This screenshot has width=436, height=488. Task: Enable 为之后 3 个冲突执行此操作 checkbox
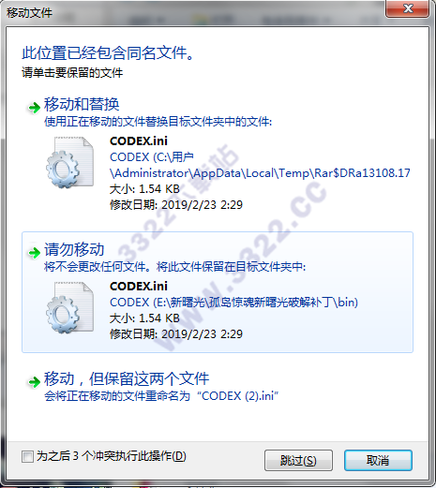pos(27,456)
